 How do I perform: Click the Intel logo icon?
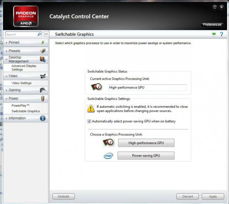[x=108, y=156]
